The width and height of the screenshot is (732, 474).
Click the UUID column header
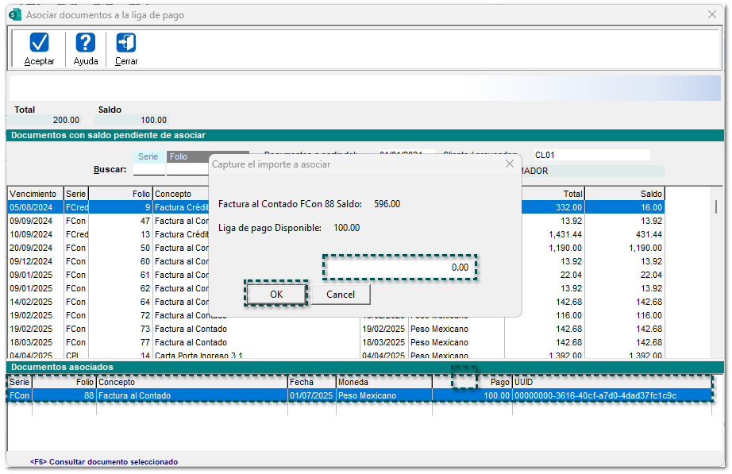611,382
